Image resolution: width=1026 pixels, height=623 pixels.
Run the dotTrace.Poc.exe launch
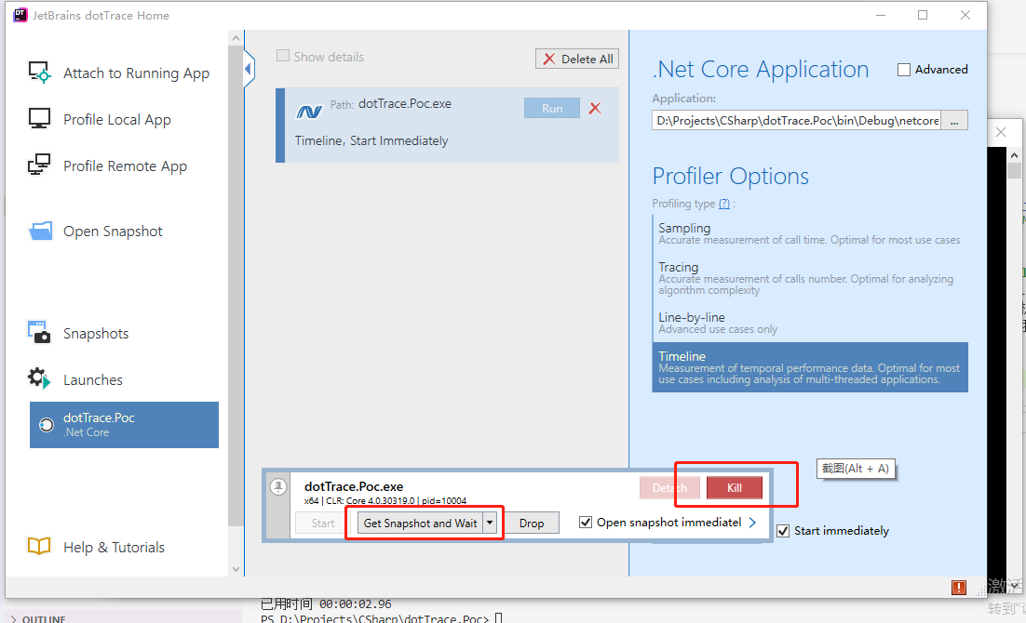(x=551, y=109)
